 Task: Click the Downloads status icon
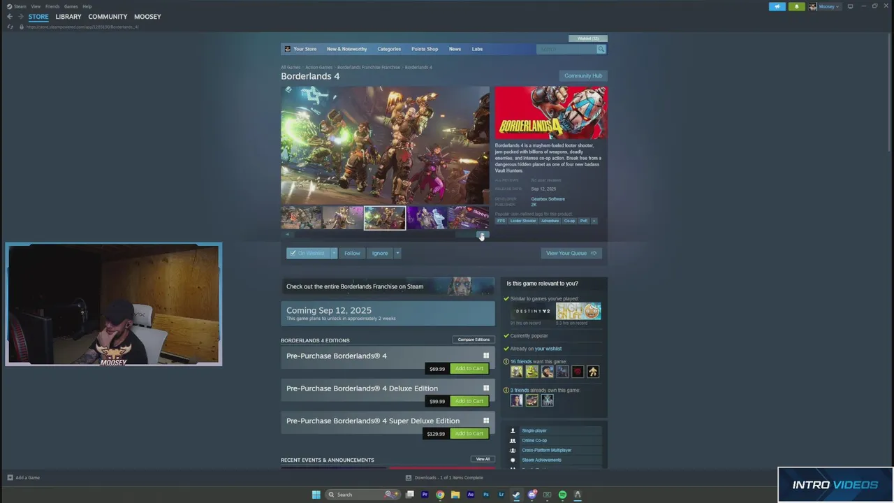[x=409, y=478]
